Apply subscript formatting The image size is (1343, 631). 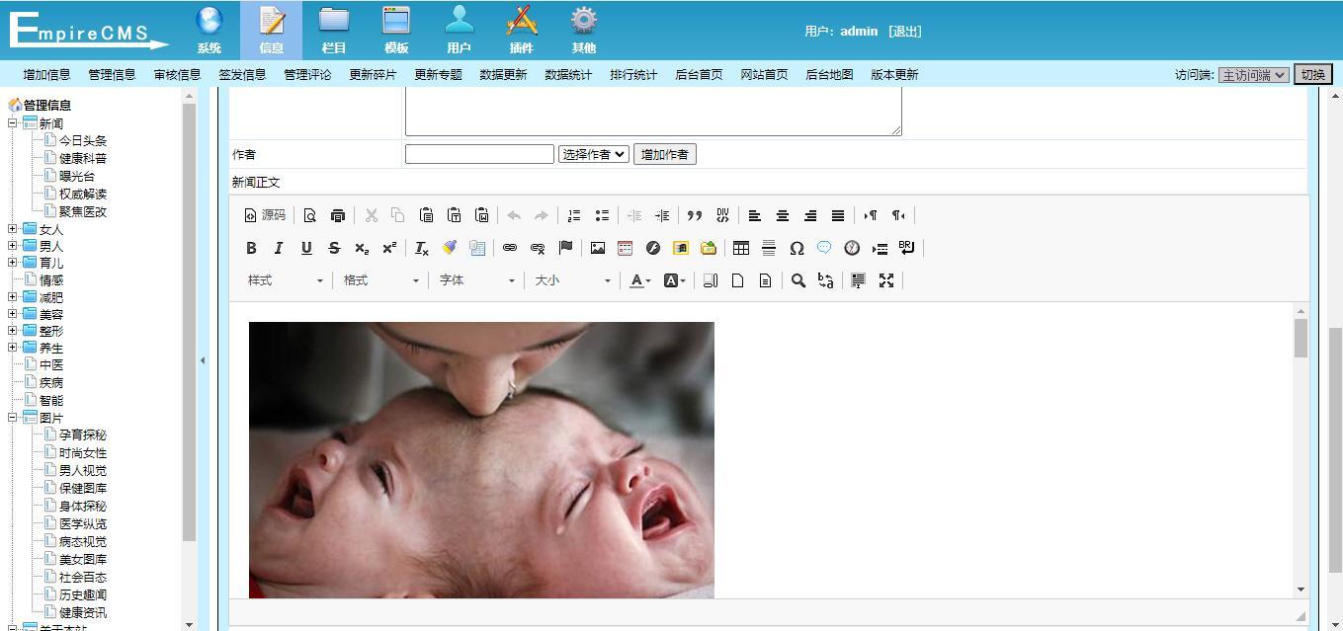[x=362, y=248]
